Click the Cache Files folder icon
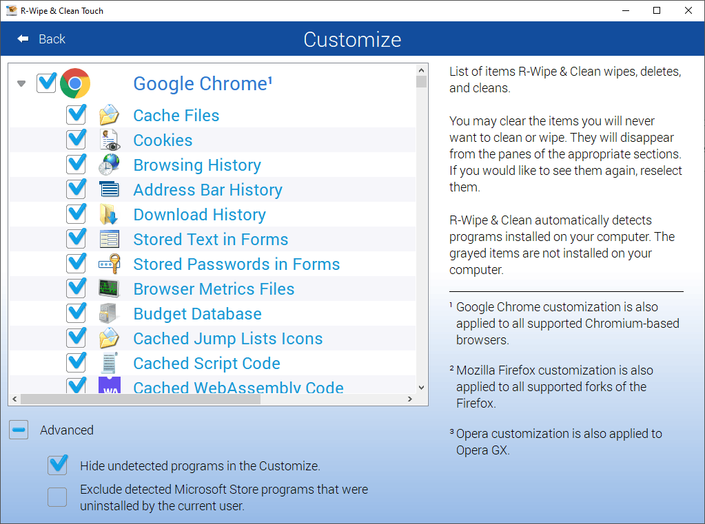 tap(110, 114)
